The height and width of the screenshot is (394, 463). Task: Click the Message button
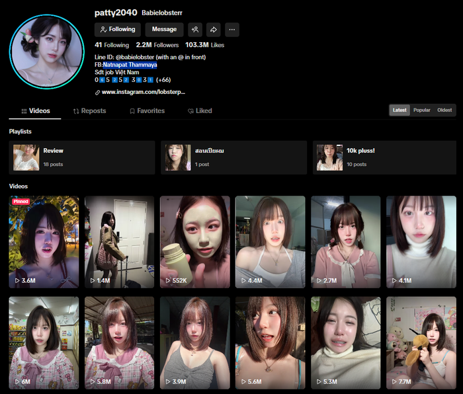pyautogui.click(x=164, y=30)
